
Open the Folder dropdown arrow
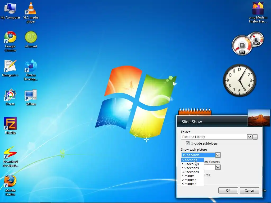click(250, 137)
